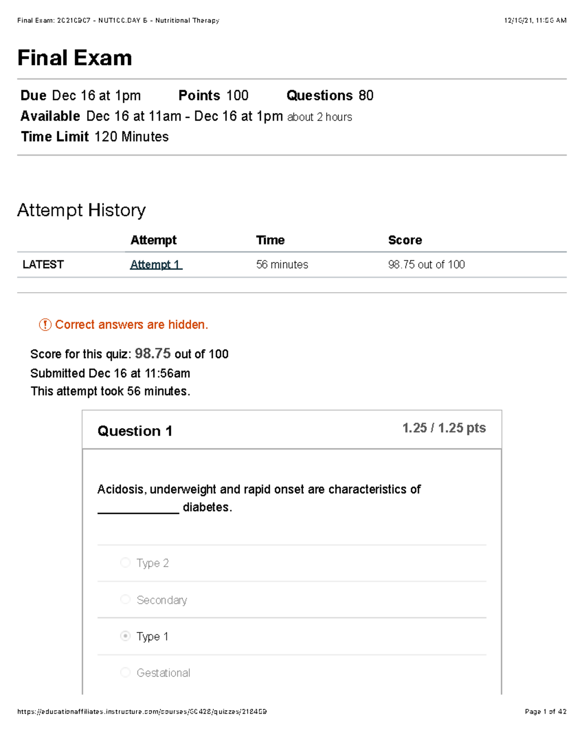Open the Attempt 1 link
The height and width of the screenshot is (755, 584).
156,264
